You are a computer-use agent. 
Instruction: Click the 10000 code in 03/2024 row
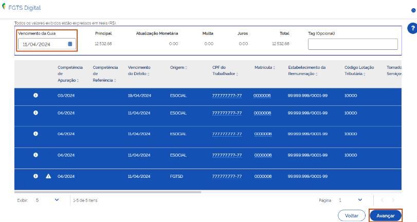pos(351,96)
